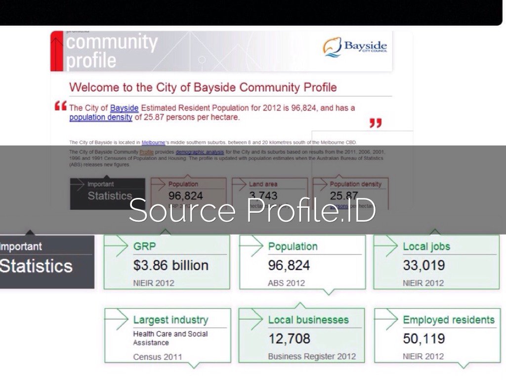Follow the population density hyperlink

100,117
